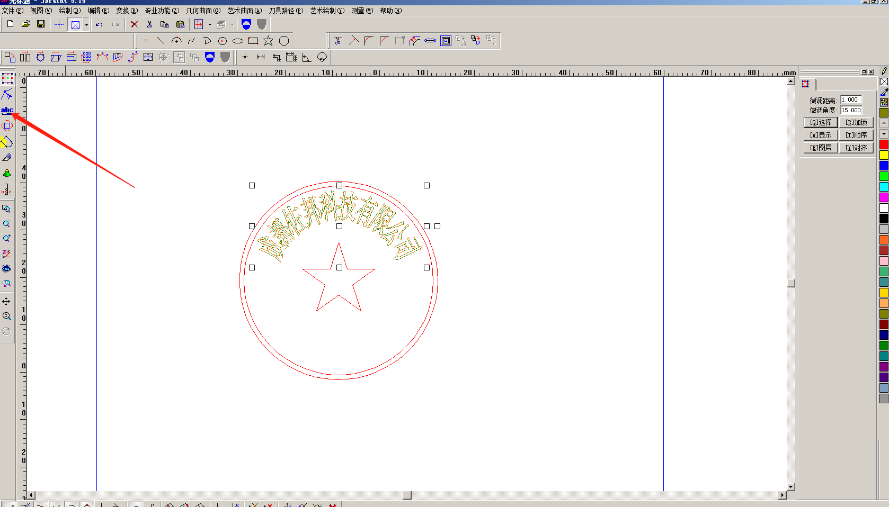The image size is (889, 507).
Task: Click the open folder icon
Action: click(x=25, y=24)
